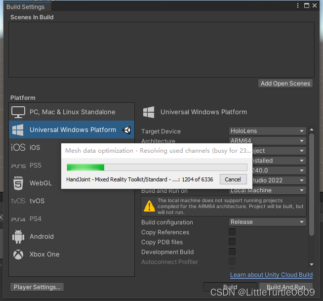Viewport: 323px width, 301px height.
Task: Open the Build and Run on Local Machine dropdown
Action: (267, 190)
